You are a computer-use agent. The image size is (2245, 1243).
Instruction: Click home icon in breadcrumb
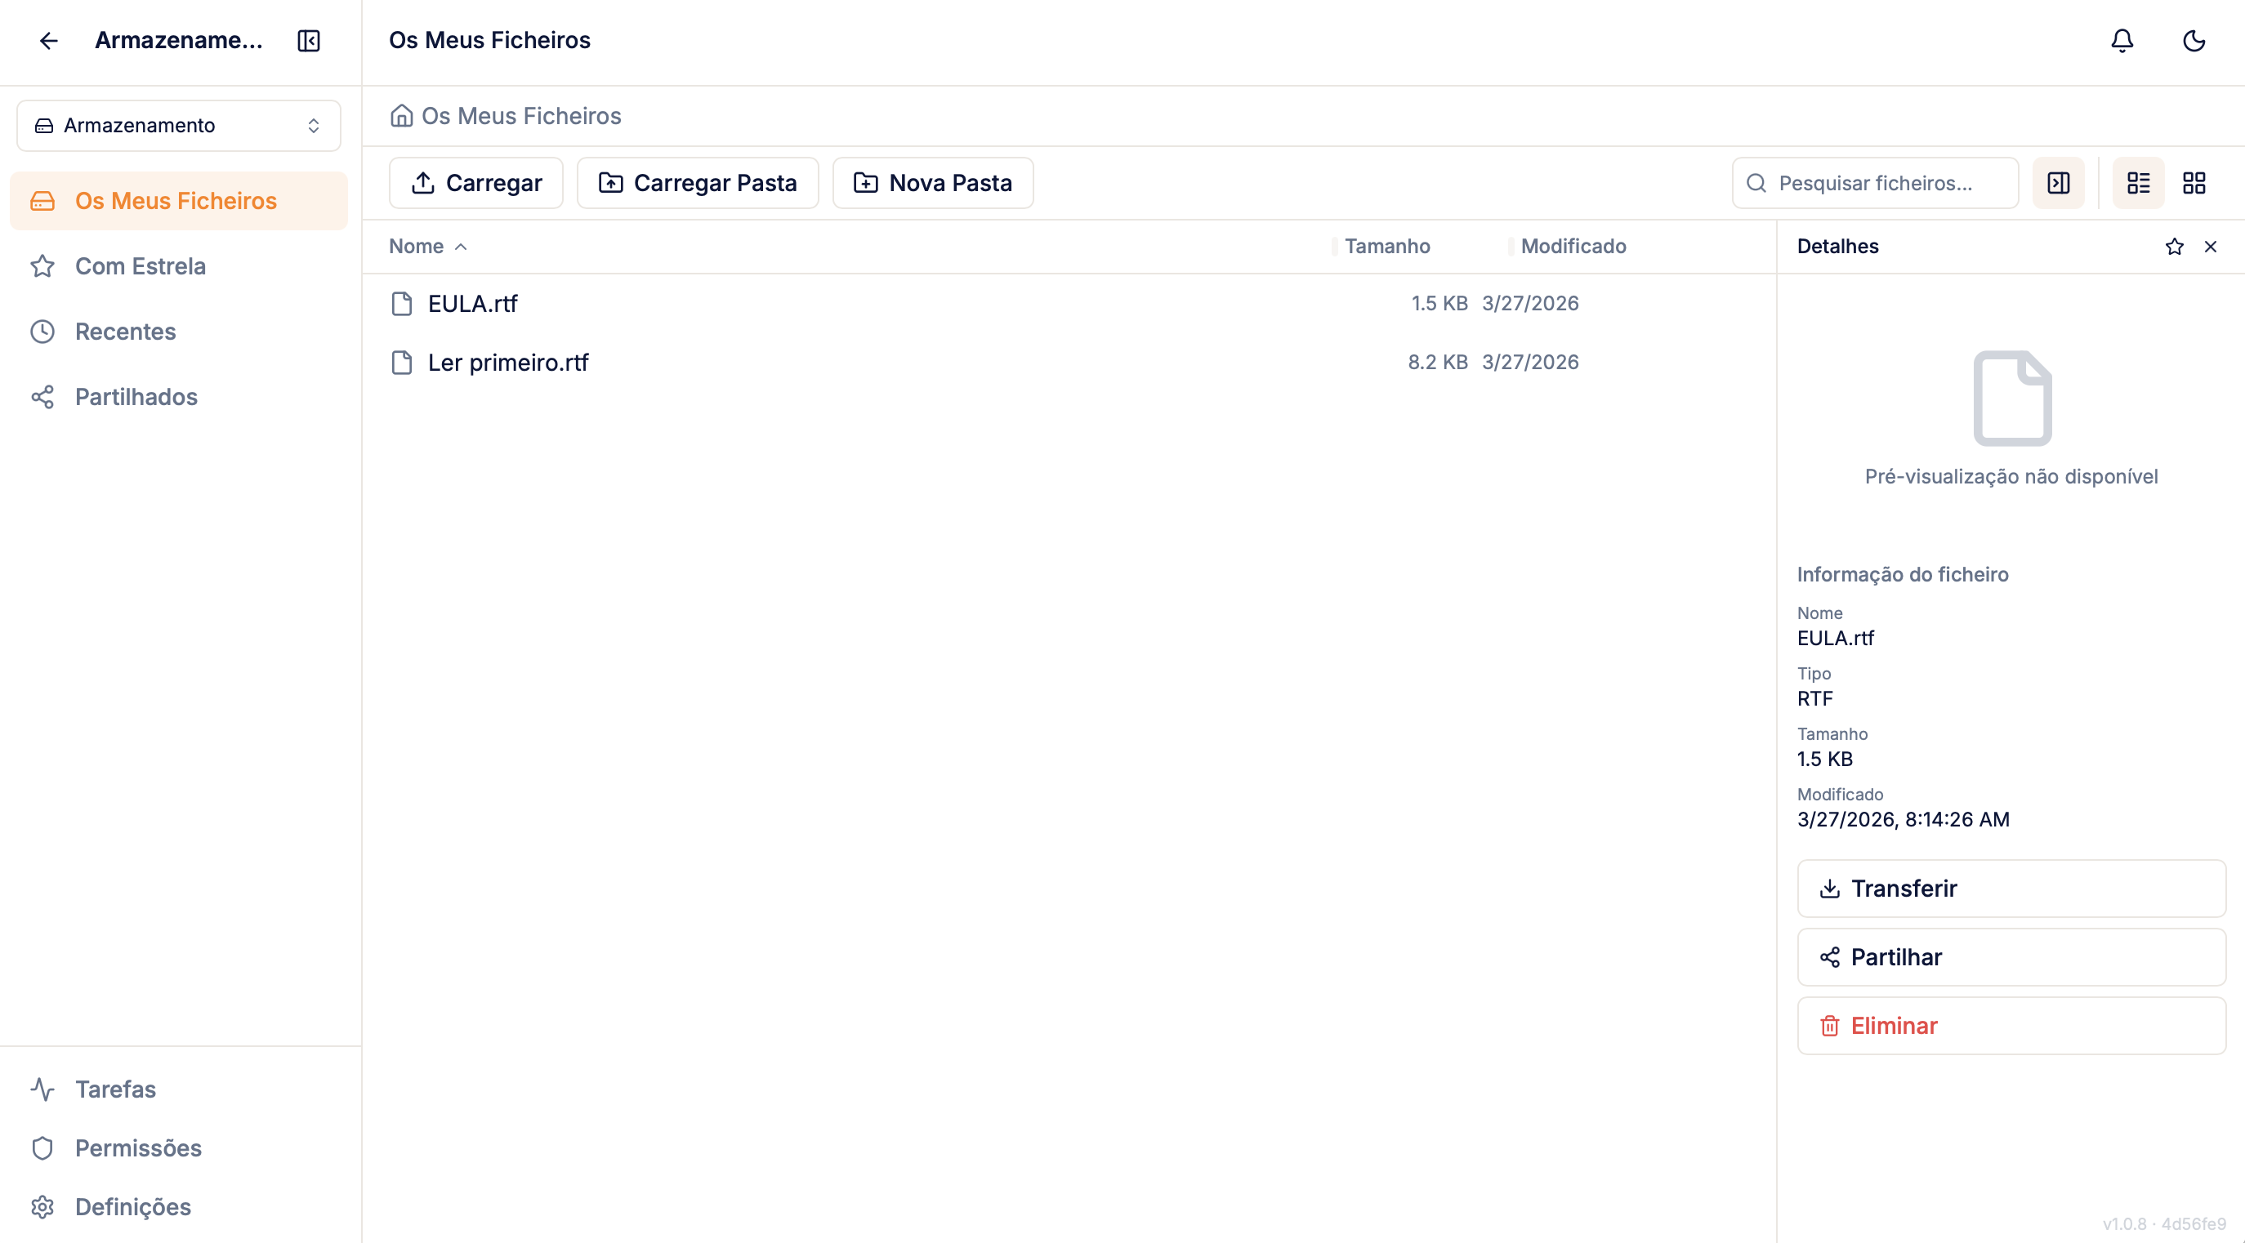click(401, 116)
